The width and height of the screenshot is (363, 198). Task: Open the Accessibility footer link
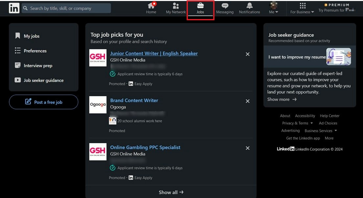tap(305, 116)
